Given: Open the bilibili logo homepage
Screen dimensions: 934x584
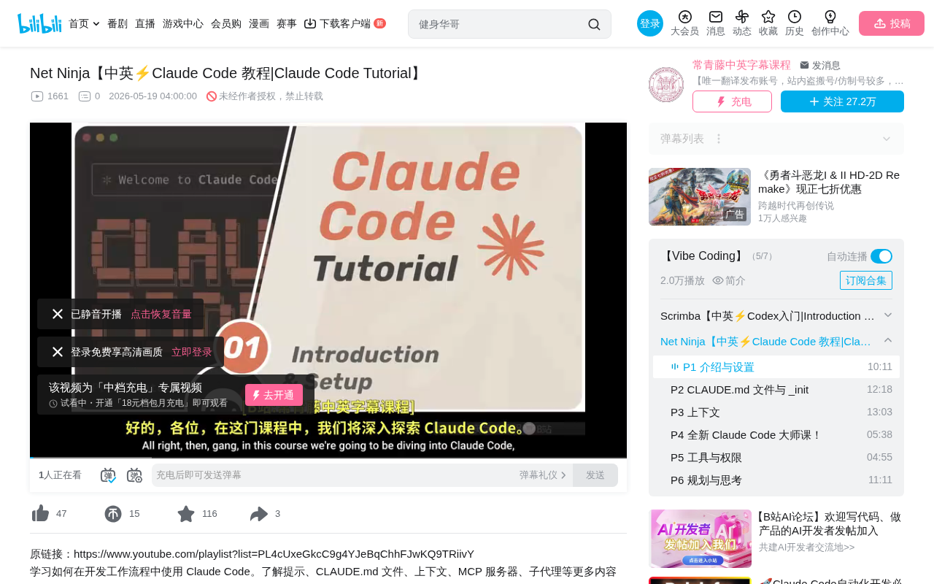Looking at the screenshot, I should coord(39,23).
